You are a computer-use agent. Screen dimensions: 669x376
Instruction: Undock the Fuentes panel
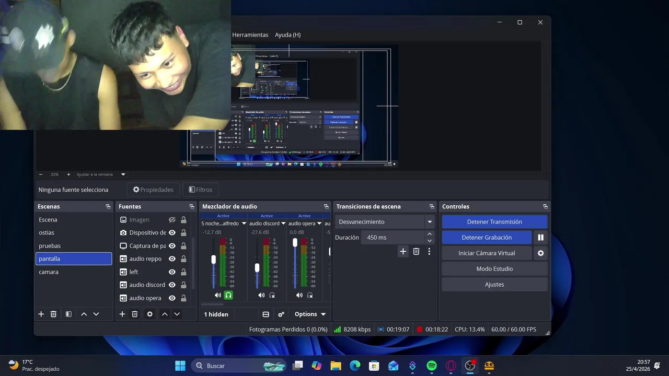(192, 206)
